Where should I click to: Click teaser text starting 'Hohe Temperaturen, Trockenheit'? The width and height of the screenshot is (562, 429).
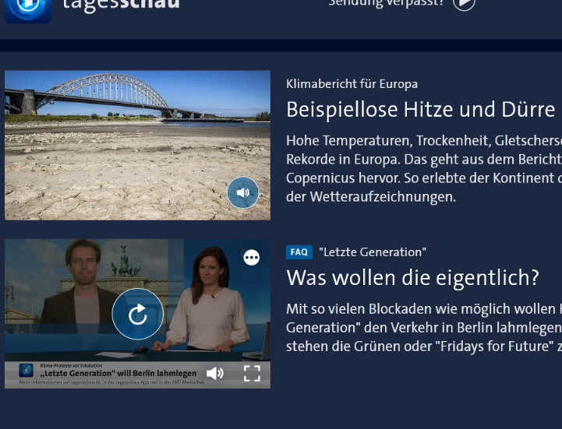pos(424,169)
